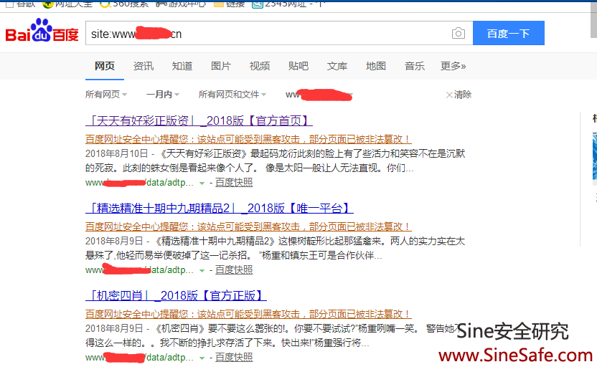Viewport: 597px width, 377px height.
Task: Open the 所有网页 filter dropdown
Action: [106, 95]
